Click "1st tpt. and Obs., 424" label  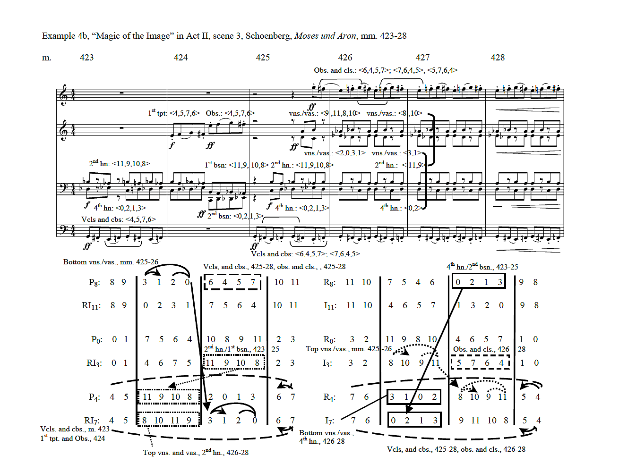coord(73,438)
